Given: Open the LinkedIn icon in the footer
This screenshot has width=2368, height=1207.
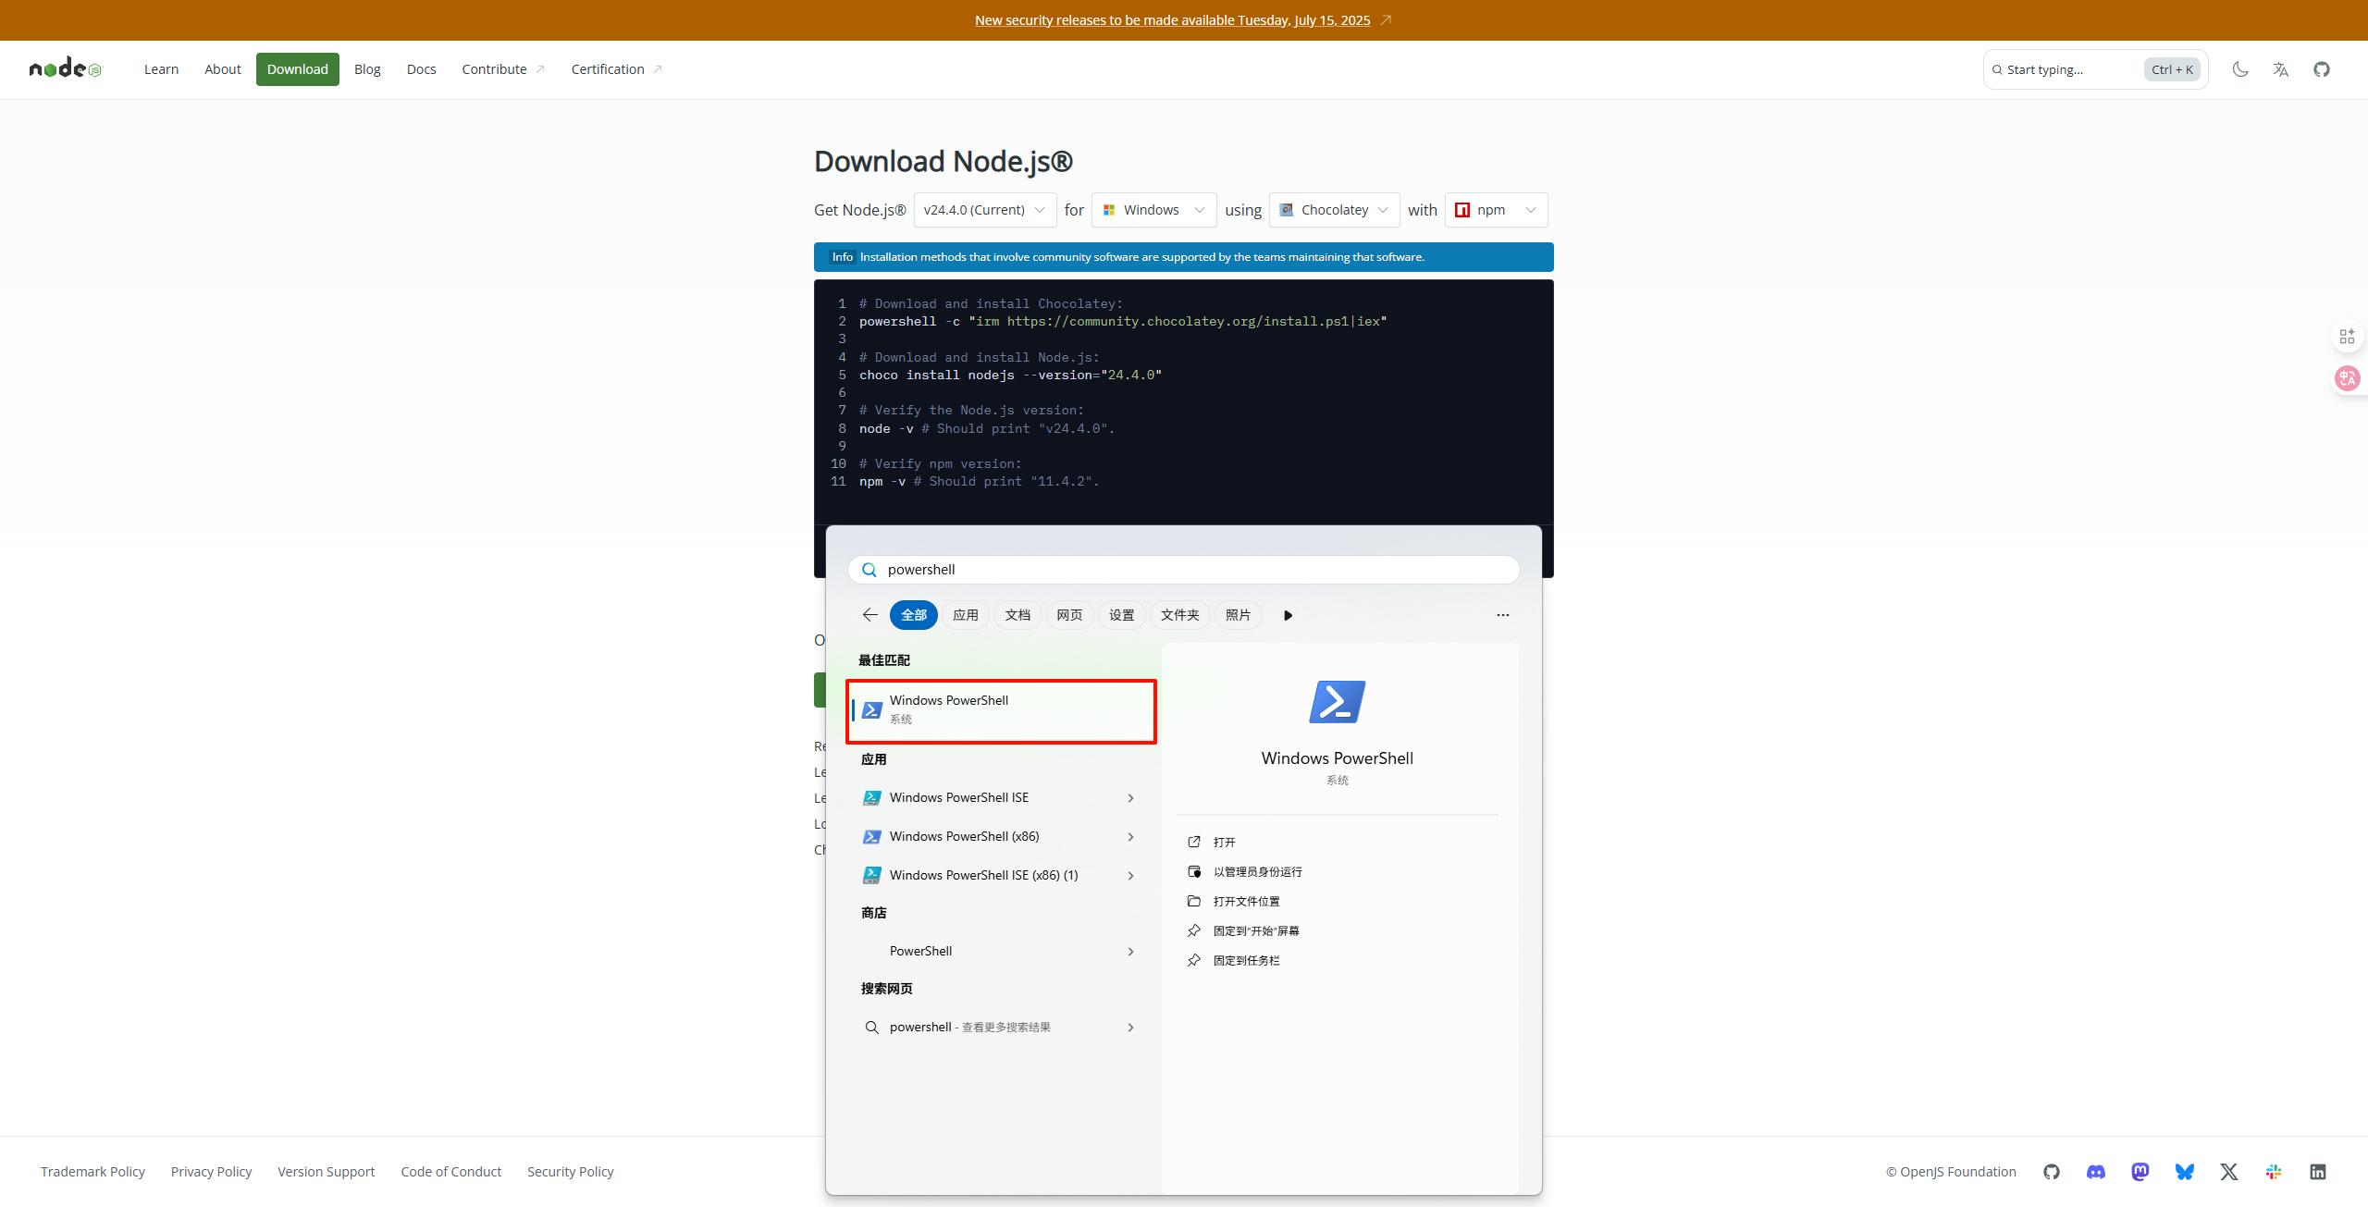Looking at the screenshot, I should coord(2318,1172).
